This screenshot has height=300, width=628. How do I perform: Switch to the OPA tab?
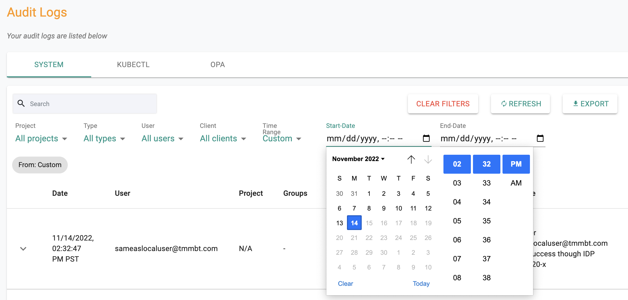218,65
